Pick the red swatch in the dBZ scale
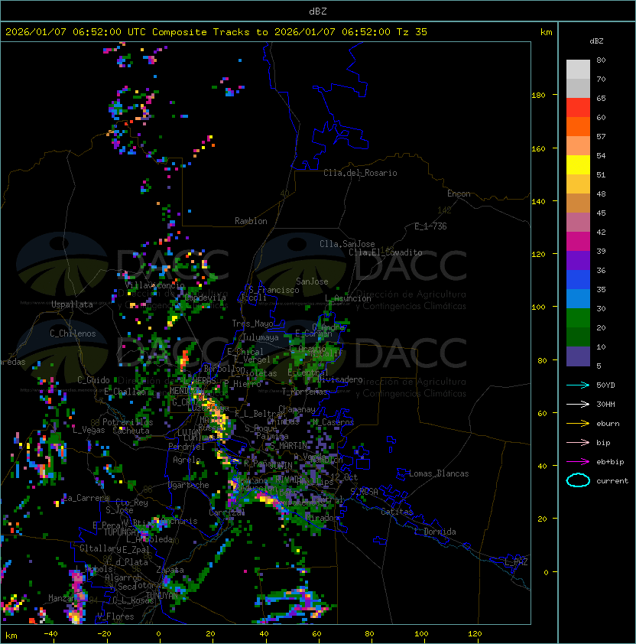Image resolution: width=636 pixels, height=644 pixels. 578,108
